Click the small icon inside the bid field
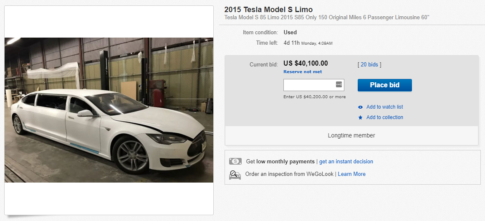Screen dimensions: 485x221 point(338,85)
